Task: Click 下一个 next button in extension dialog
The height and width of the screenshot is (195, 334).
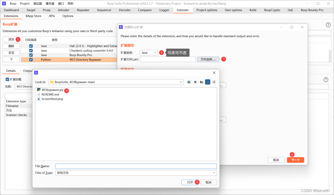Action: (x=295, y=160)
